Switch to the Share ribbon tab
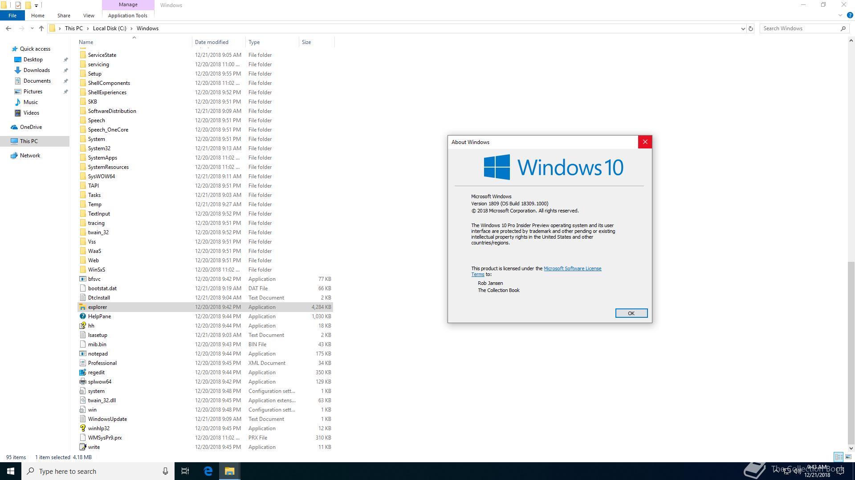The image size is (855, 480). pos(64,16)
